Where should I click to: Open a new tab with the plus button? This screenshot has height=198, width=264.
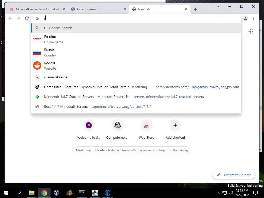195,9
